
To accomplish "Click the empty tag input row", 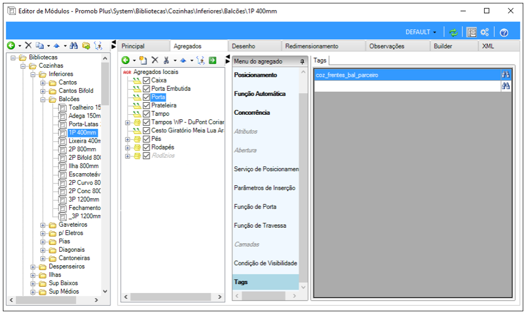I will (x=407, y=86).
